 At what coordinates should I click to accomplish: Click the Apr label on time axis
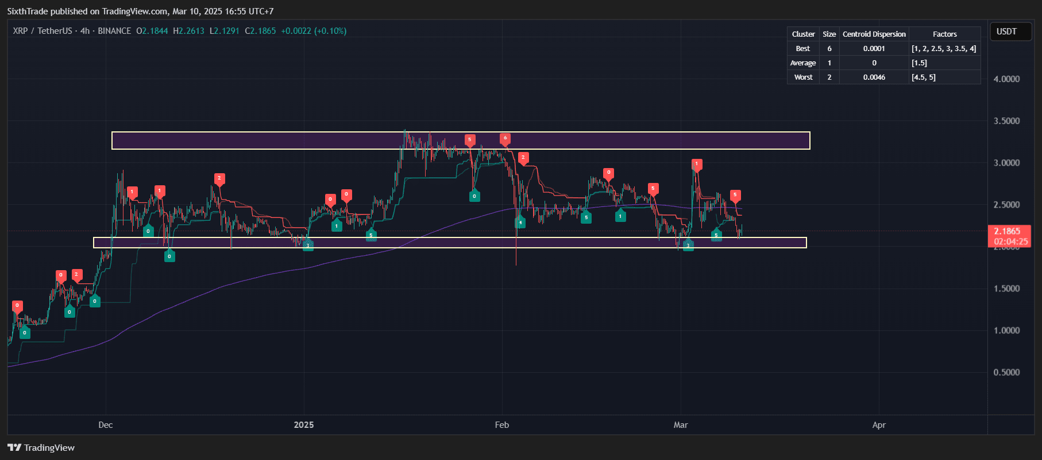[x=879, y=425]
